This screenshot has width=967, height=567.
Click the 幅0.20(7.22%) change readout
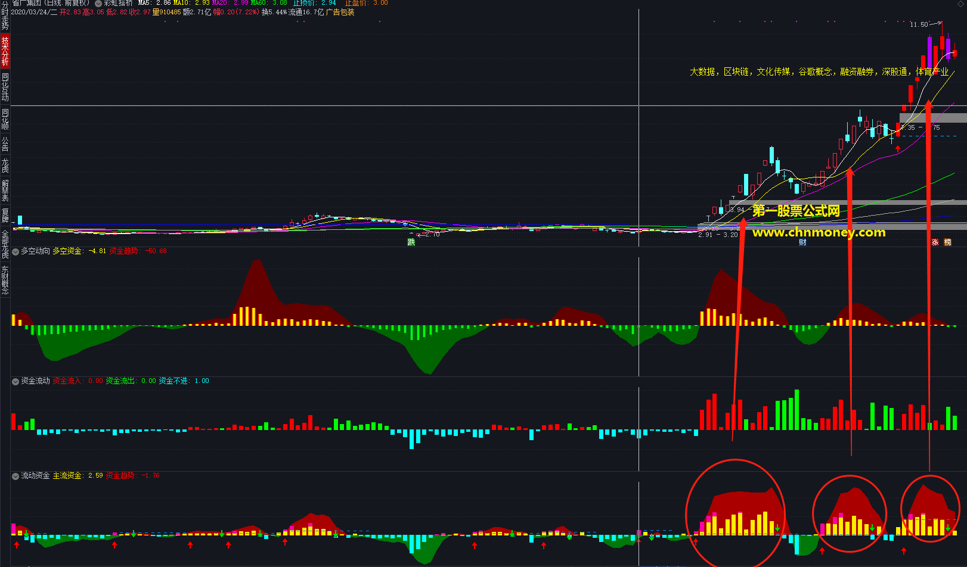[x=236, y=12]
